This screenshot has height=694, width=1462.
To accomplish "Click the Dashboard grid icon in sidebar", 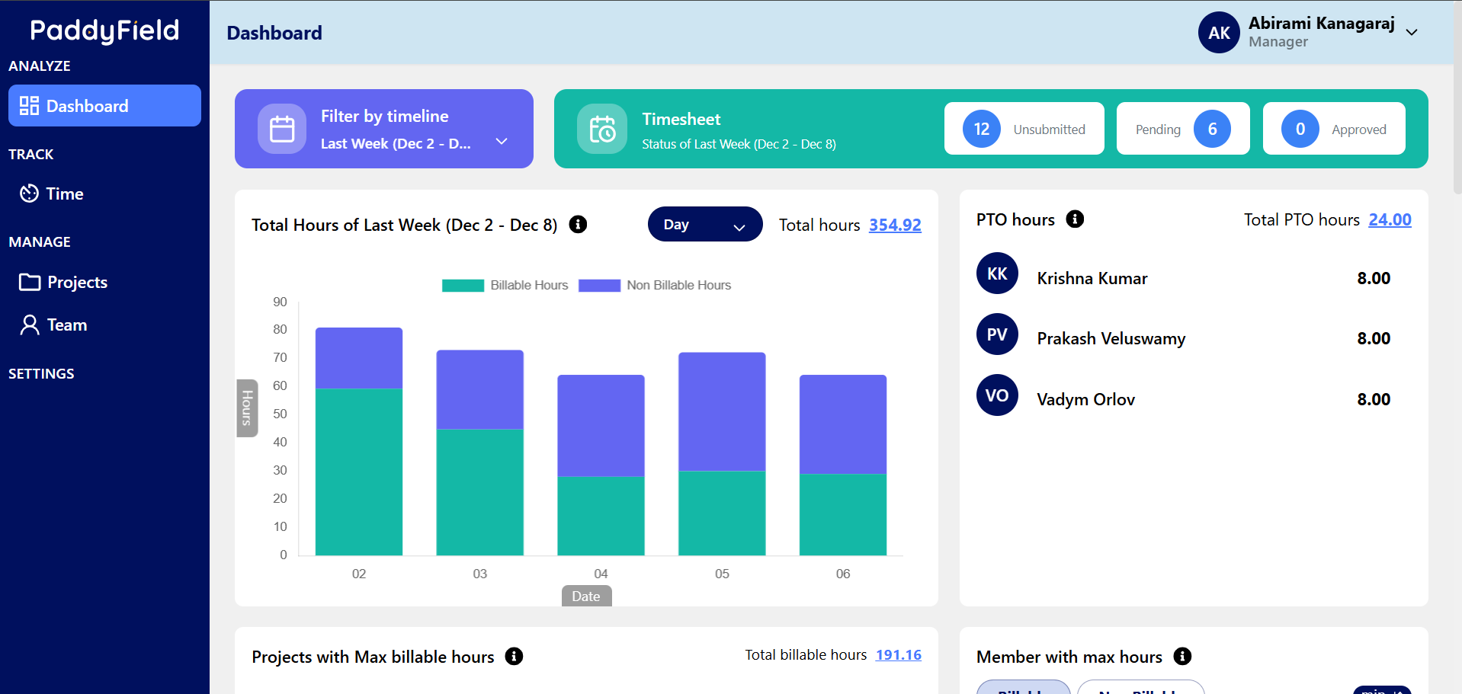I will [29, 106].
